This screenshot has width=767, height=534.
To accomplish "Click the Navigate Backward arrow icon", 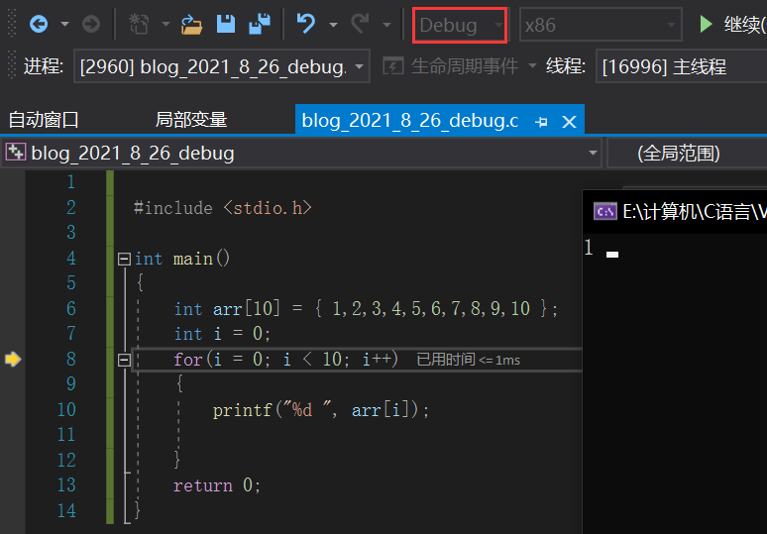I will click(39, 24).
